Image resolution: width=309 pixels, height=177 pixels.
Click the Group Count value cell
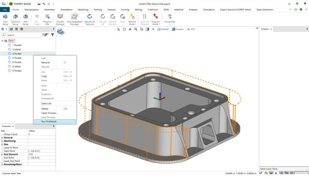pyautogui.click(x=42, y=134)
